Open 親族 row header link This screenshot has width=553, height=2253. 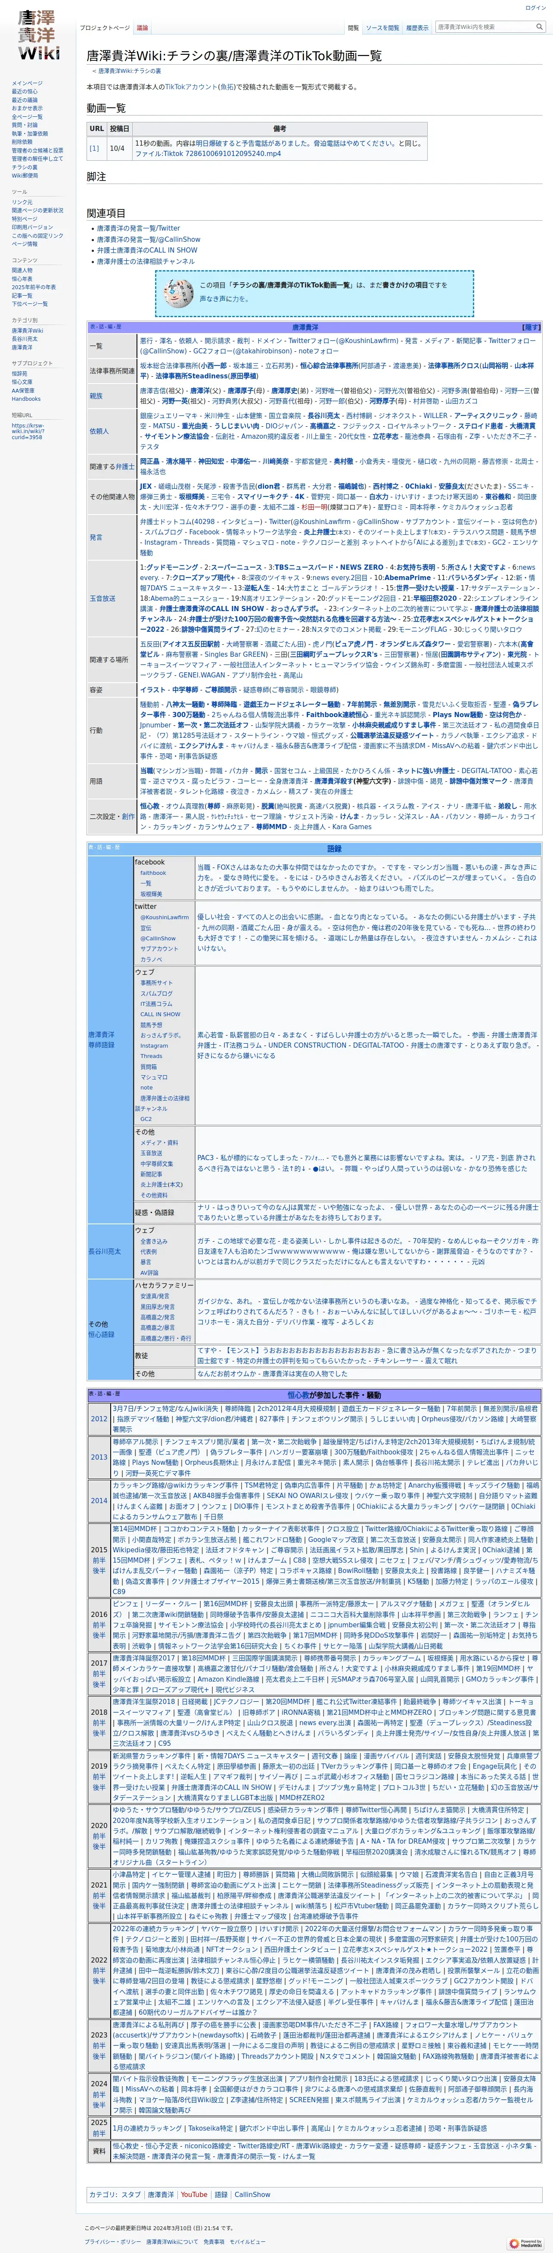96,395
